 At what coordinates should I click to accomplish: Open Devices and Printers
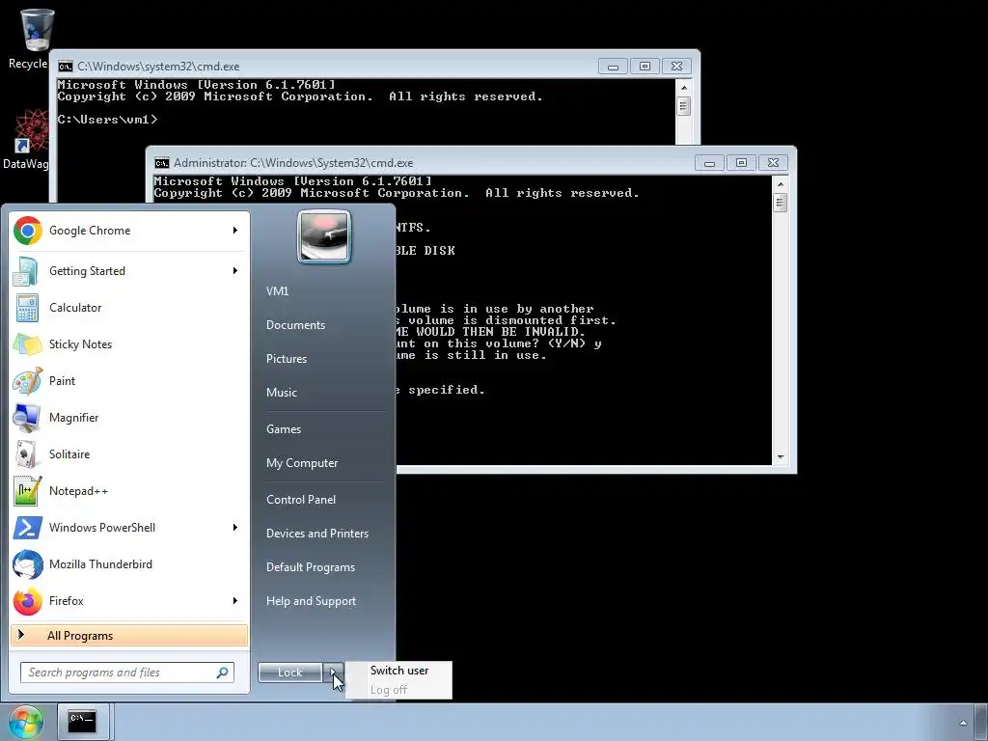coord(316,534)
